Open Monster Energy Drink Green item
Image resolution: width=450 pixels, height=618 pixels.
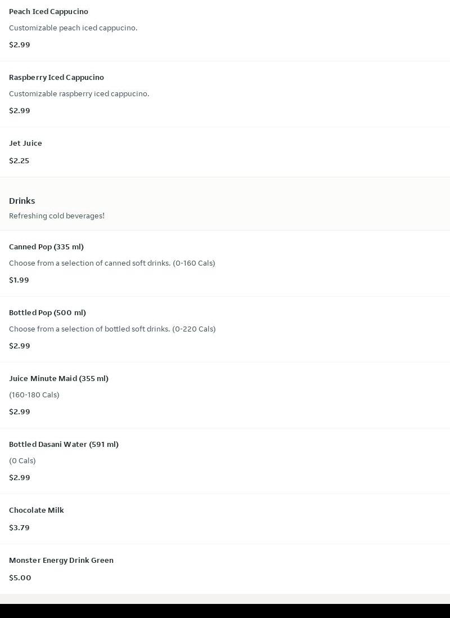[225, 569]
